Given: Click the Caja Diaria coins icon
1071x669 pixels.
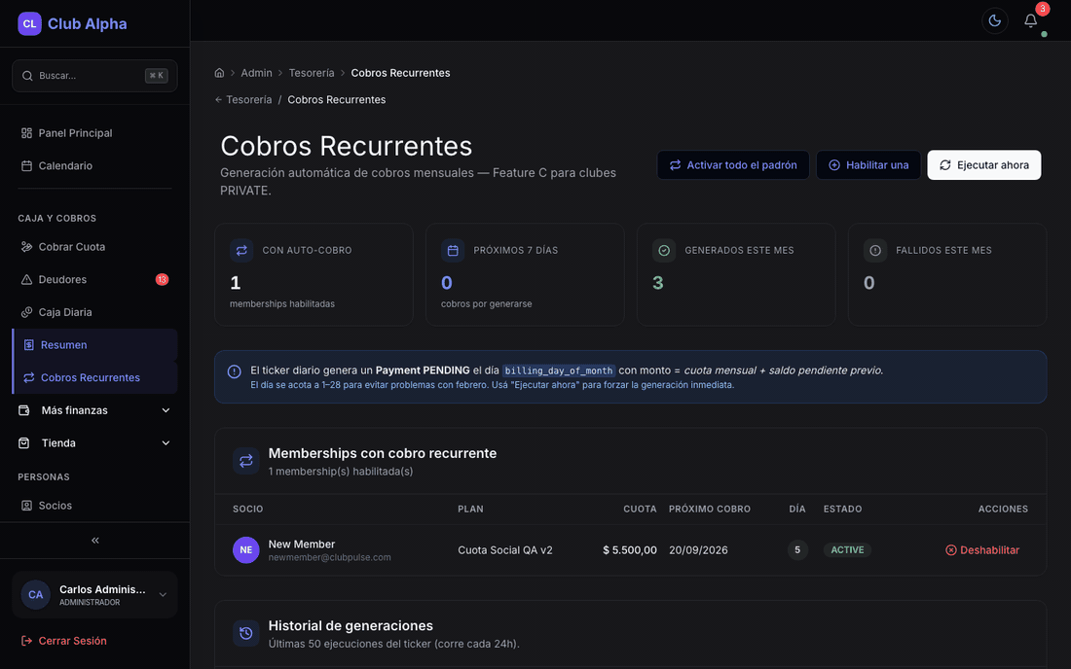Looking at the screenshot, I should 26,312.
